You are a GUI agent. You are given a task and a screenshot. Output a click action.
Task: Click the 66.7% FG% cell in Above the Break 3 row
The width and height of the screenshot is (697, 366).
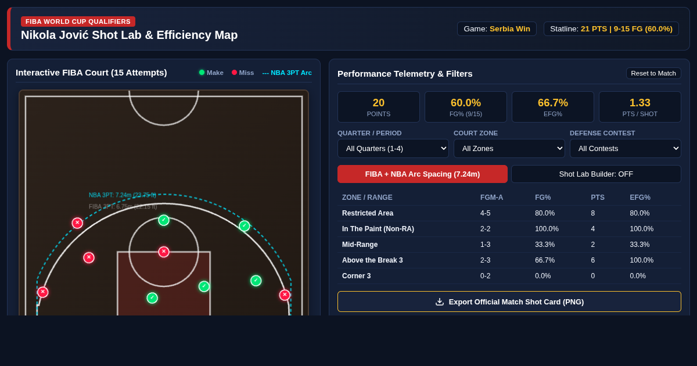click(x=545, y=260)
